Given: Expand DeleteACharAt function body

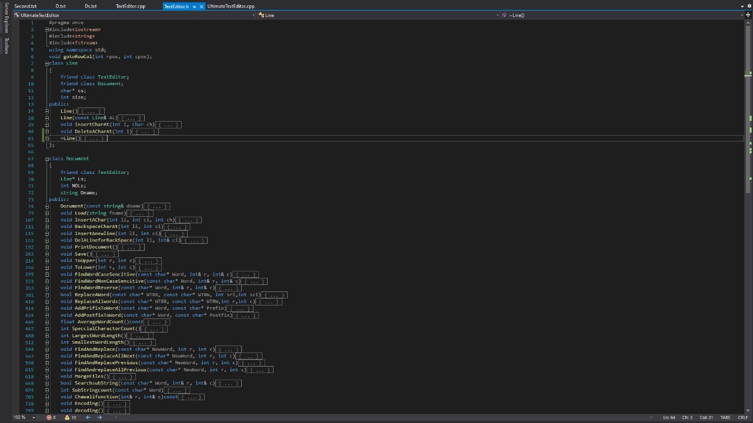Looking at the screenshot, I should (x=47, y=132).
